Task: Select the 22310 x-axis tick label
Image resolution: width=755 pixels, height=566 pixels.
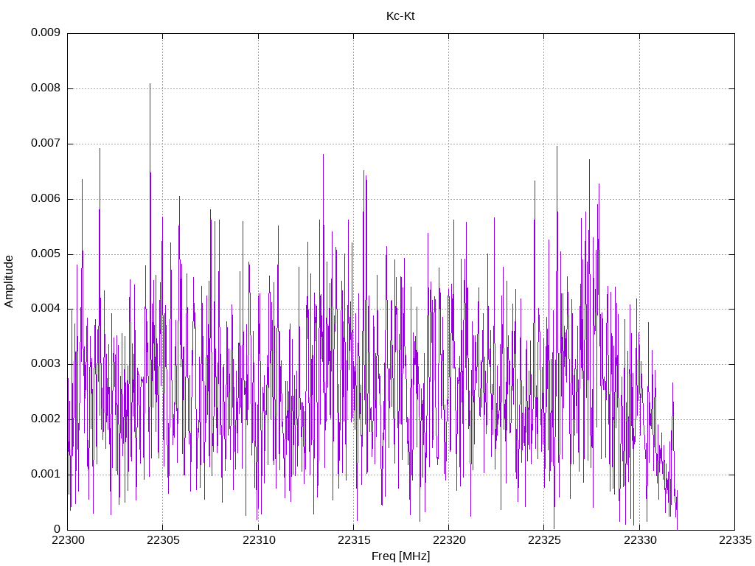Action: 258,540
